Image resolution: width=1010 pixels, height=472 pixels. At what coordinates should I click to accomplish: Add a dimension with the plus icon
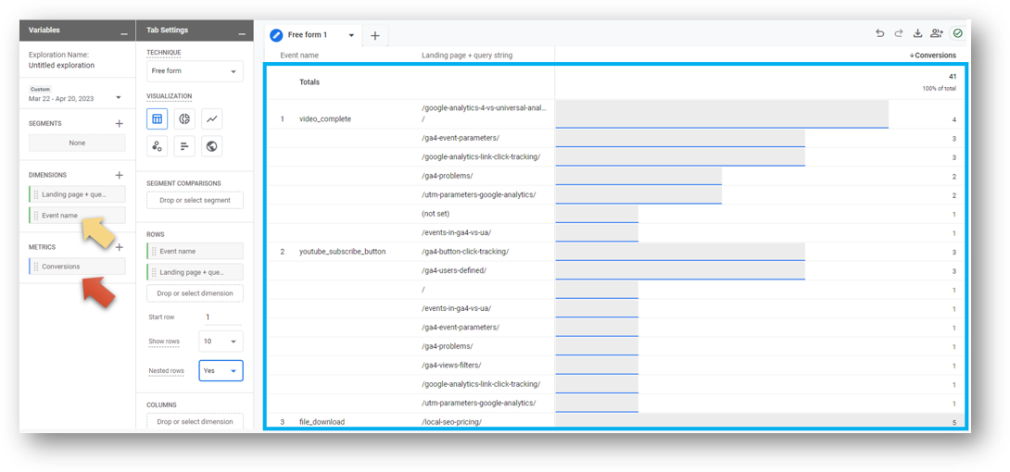click(x=120, y=175)
